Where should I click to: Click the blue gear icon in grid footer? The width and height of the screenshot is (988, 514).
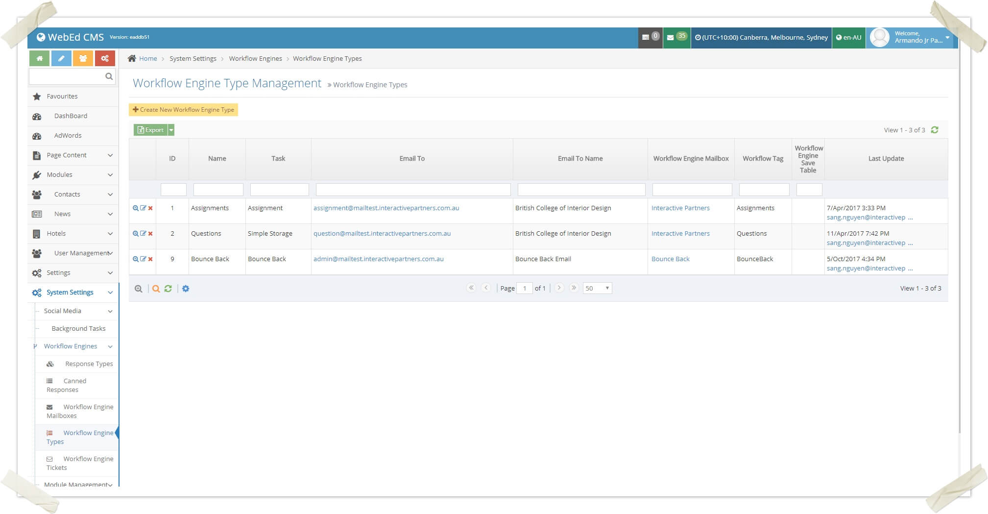click(186, 289)
